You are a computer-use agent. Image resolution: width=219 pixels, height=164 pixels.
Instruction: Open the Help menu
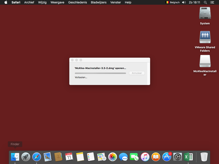(x=128, y=2)
